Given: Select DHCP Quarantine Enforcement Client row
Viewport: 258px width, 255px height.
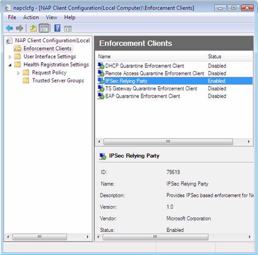Looking at the screenshot, I should [175, 66].
